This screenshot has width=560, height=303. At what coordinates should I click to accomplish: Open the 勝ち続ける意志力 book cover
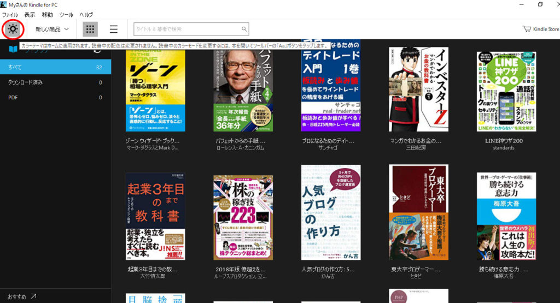(506, 216)
